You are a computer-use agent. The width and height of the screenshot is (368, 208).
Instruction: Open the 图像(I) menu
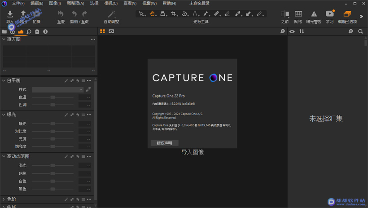[55, 3]
